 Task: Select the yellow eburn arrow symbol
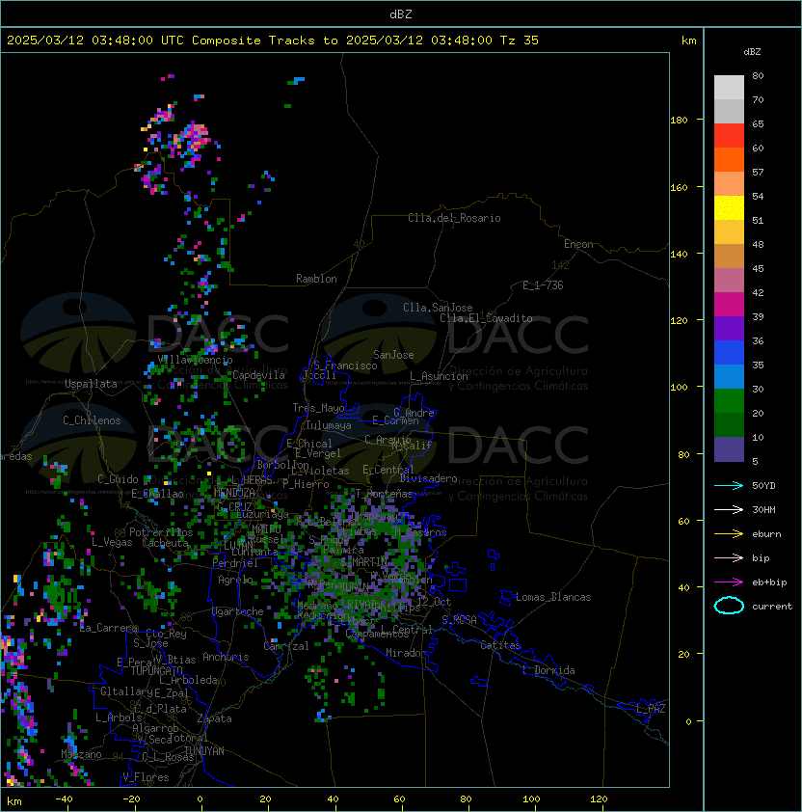pos(729,534)
